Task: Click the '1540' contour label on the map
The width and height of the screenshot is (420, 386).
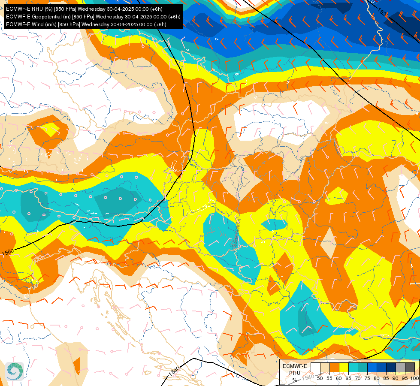Action: tap(174, 371)
